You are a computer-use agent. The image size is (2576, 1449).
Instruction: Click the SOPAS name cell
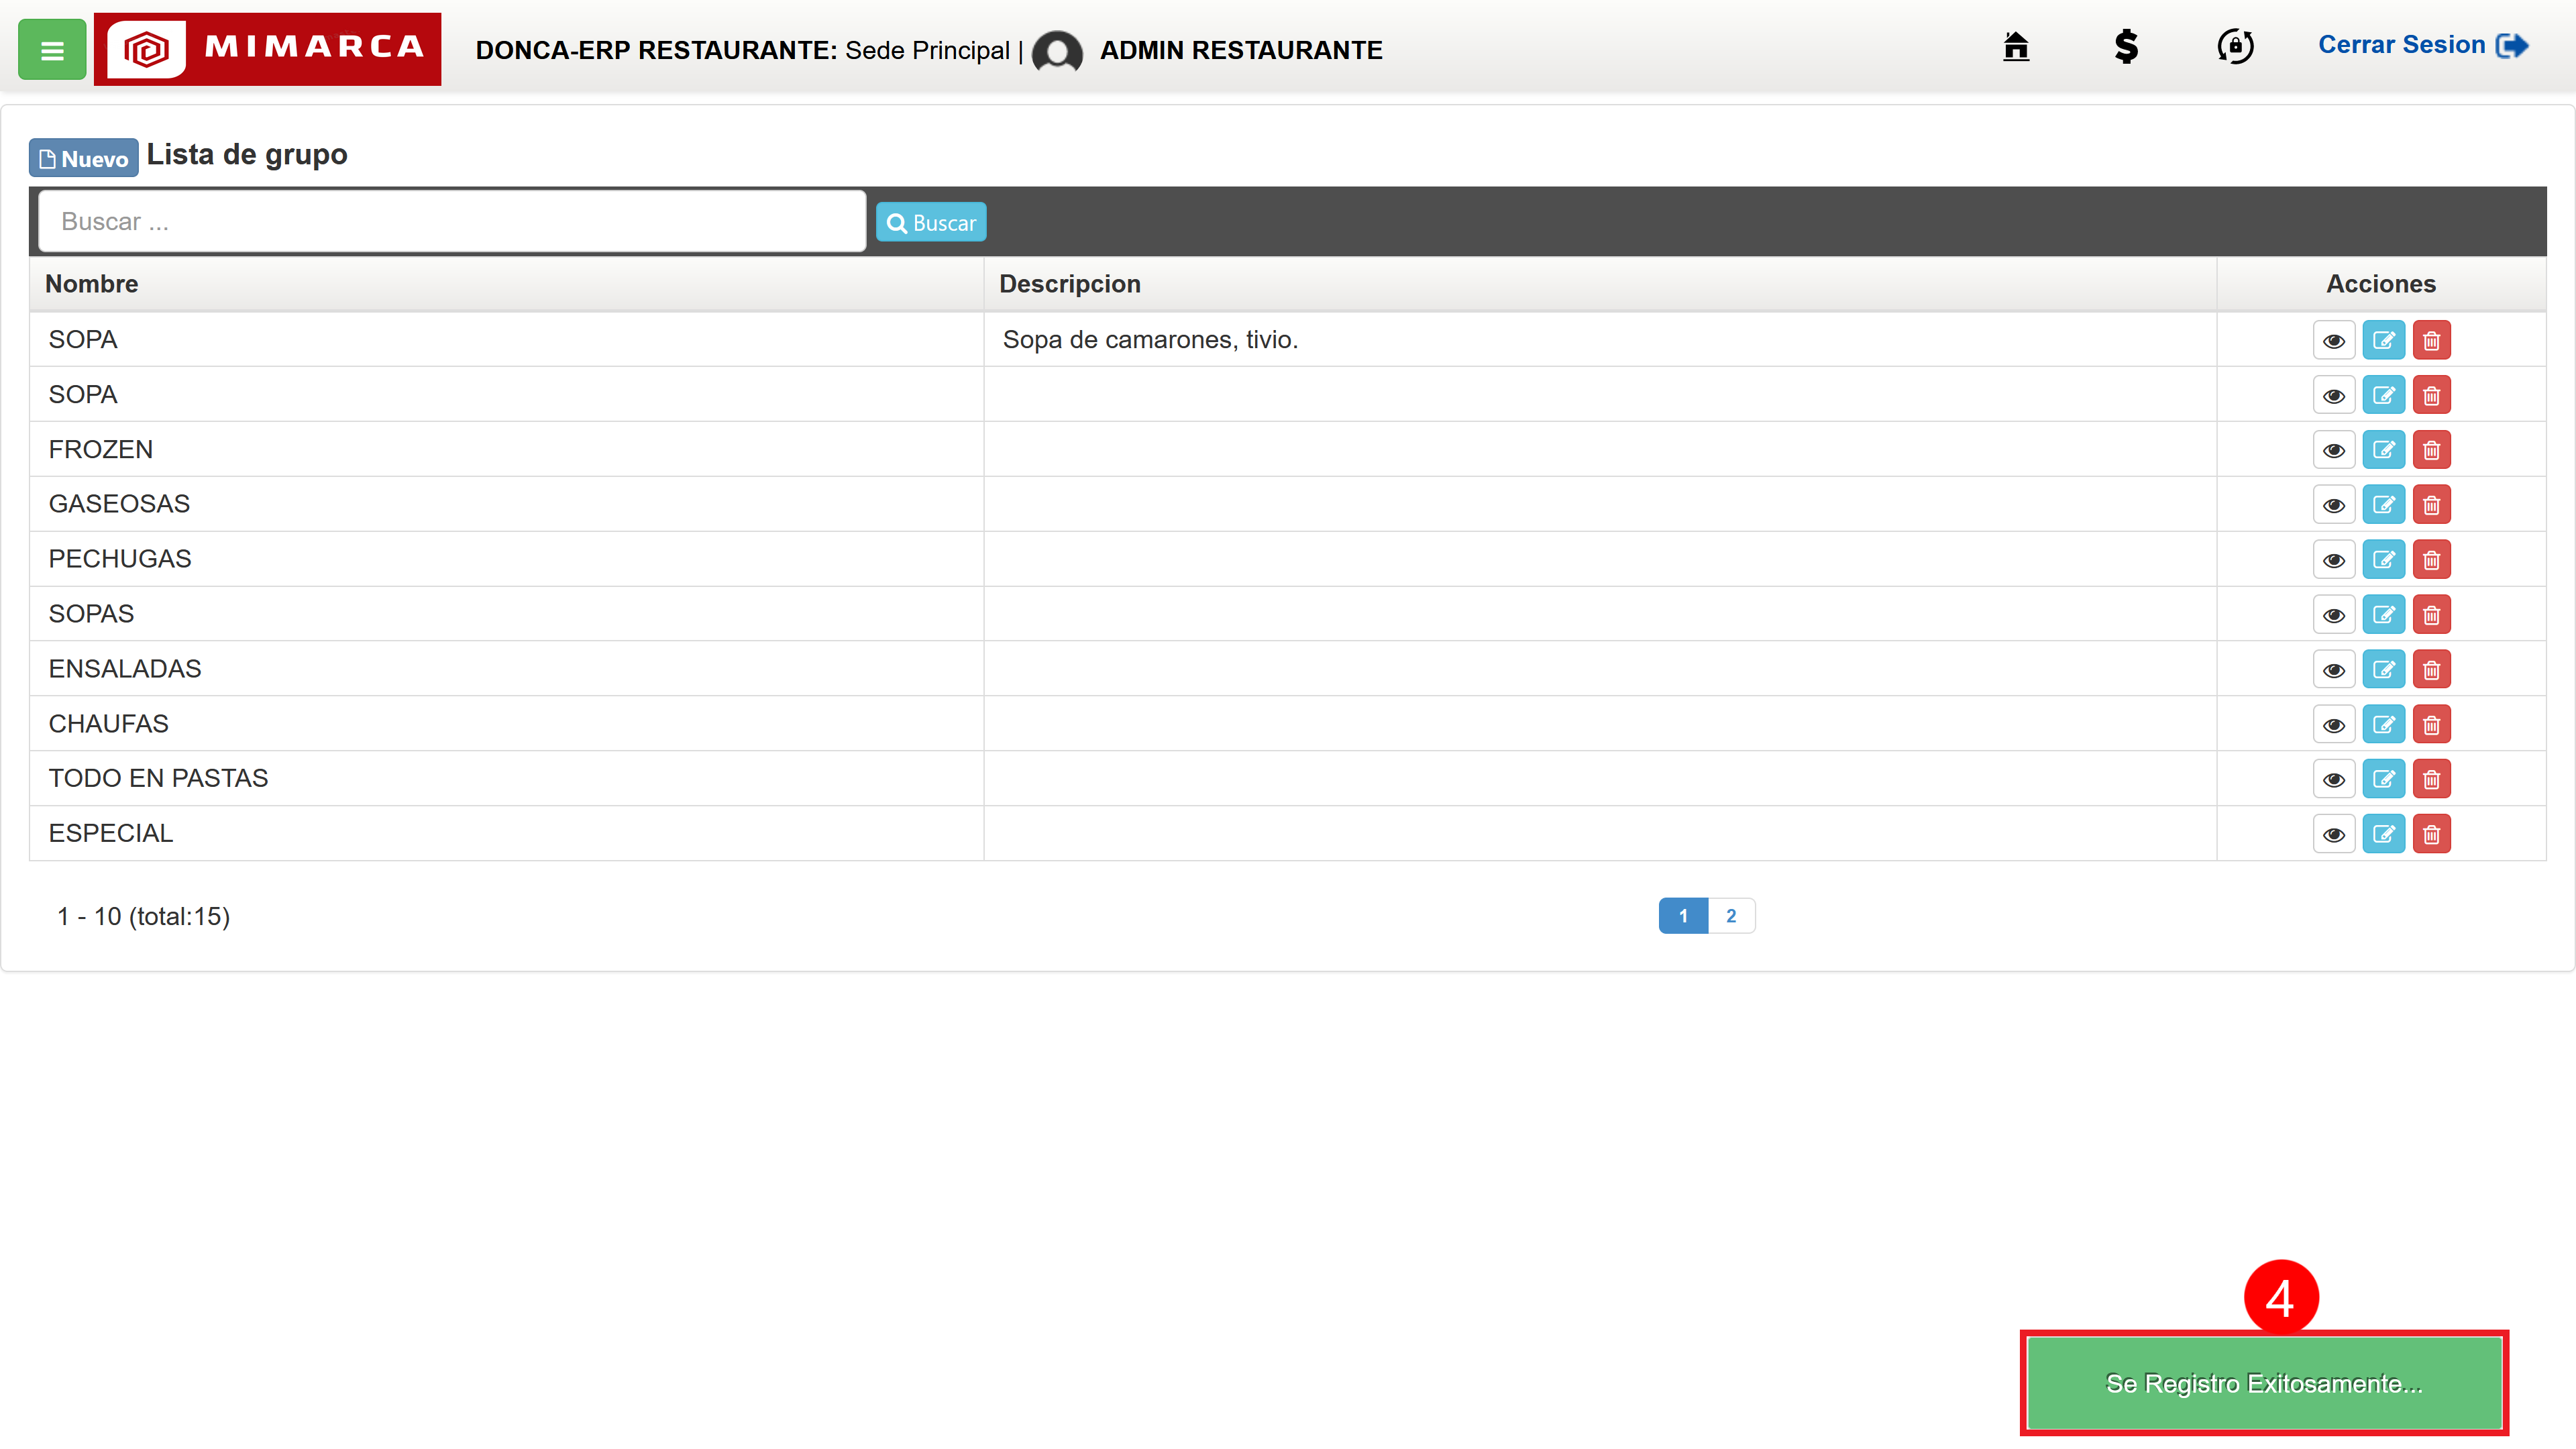click(x=506, y=614)
